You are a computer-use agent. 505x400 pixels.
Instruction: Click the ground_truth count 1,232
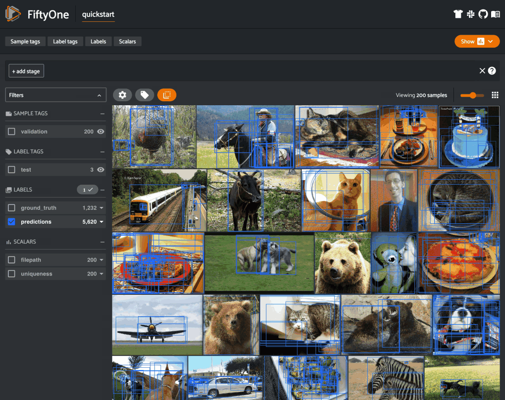tap(90, 208)
